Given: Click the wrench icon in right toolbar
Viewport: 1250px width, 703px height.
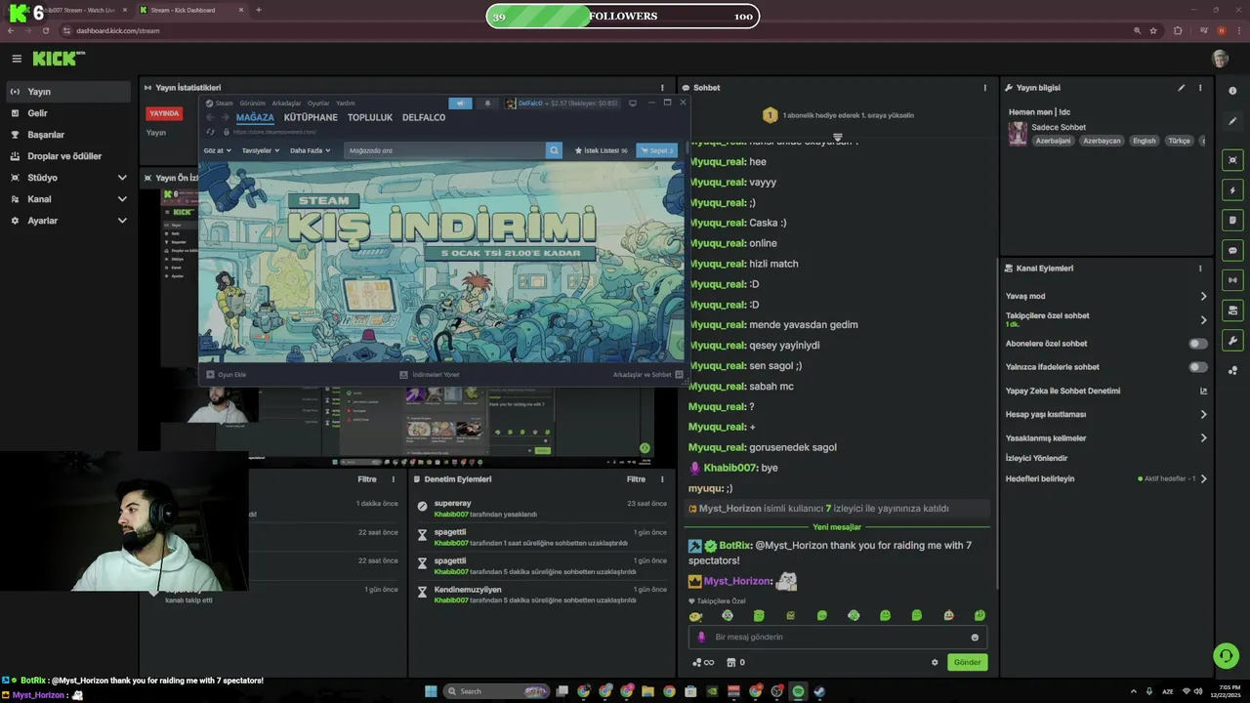Looking at the screenshot, I should [1232, 341].
